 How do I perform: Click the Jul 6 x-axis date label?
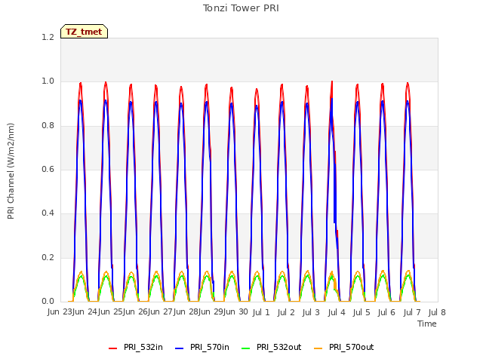(x=386, y=312)
